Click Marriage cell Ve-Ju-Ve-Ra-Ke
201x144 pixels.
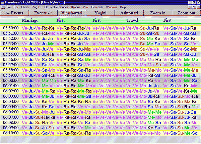[x=38, y=28]
